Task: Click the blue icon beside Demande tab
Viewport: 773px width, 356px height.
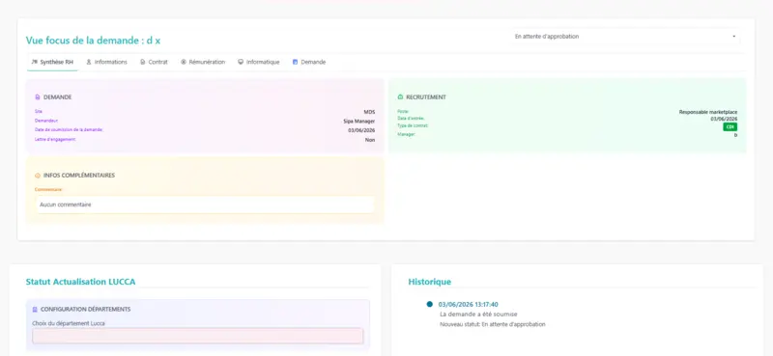Action: (x=295, y=62)
